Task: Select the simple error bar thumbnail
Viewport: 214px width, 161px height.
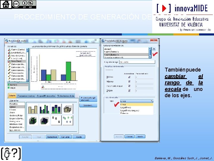Action: pos(56,120)
